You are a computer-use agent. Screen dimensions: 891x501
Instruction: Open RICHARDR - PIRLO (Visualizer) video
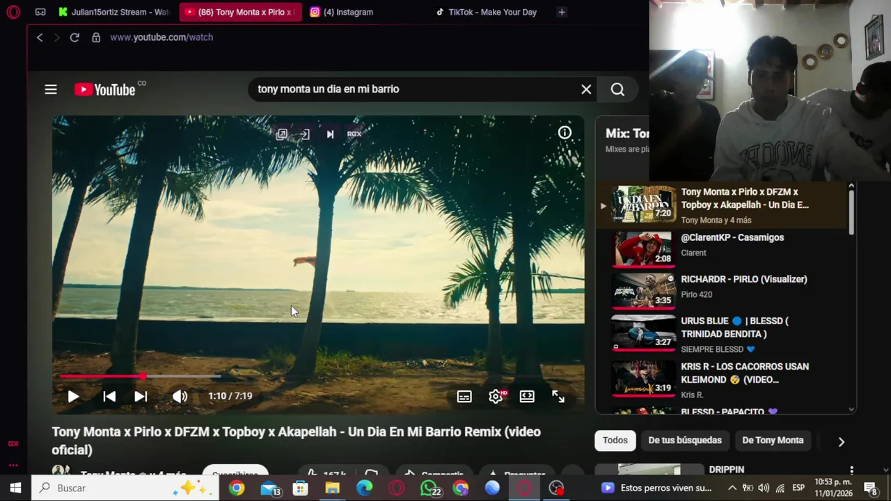(744, 279)
